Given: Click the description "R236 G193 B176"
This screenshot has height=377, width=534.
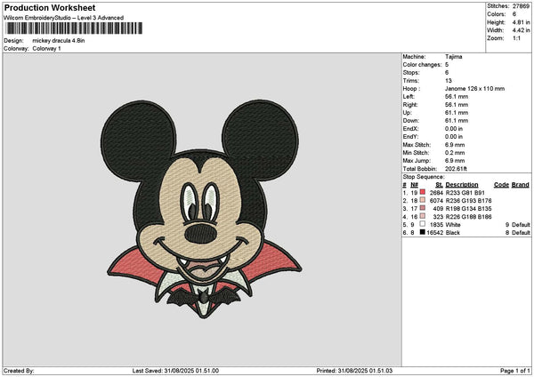Looking at the screenshot, I should 468,201.
